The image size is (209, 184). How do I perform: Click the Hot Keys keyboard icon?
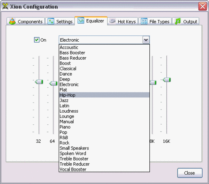click(x=112, y=21)
